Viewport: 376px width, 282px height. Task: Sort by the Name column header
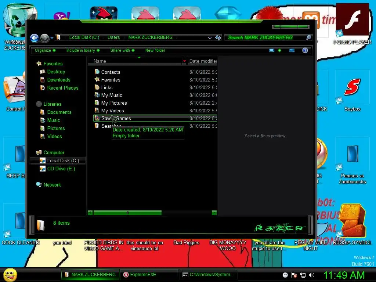tap(135, 61)
